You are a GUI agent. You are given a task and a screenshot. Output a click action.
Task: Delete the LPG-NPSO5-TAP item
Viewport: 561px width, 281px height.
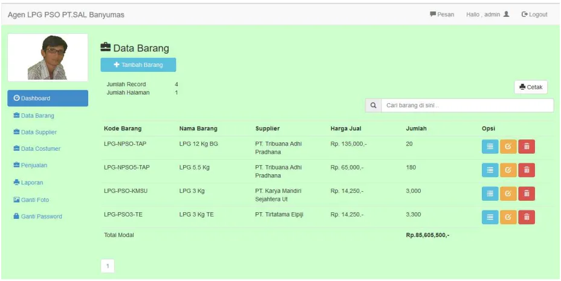click(x=527, y=170)
